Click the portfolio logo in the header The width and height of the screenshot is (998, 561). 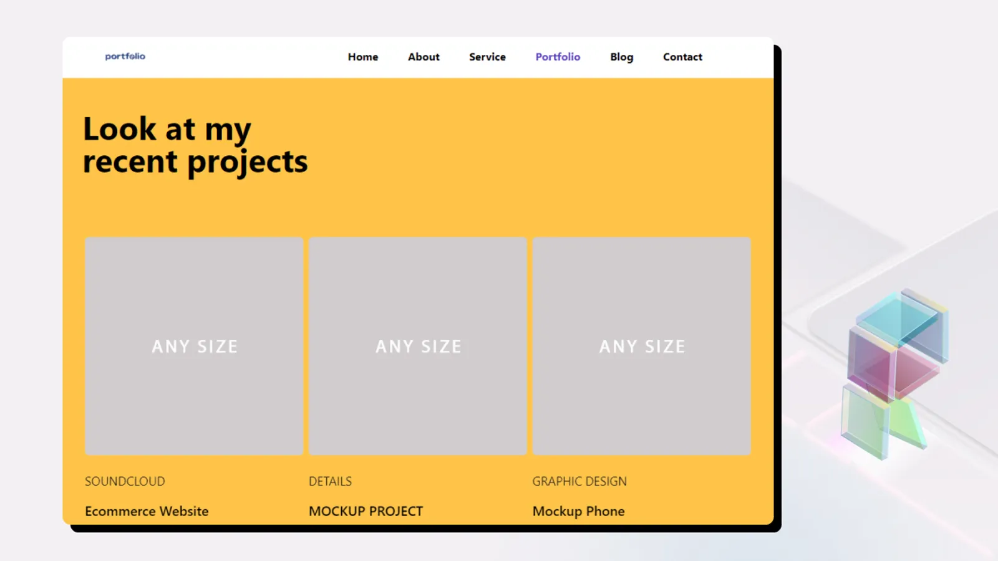pyautogui.click(x=125, y=56)
